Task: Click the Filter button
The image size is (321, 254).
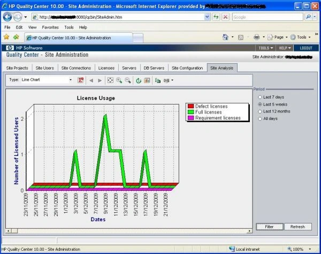Action: tap(270, 227)
